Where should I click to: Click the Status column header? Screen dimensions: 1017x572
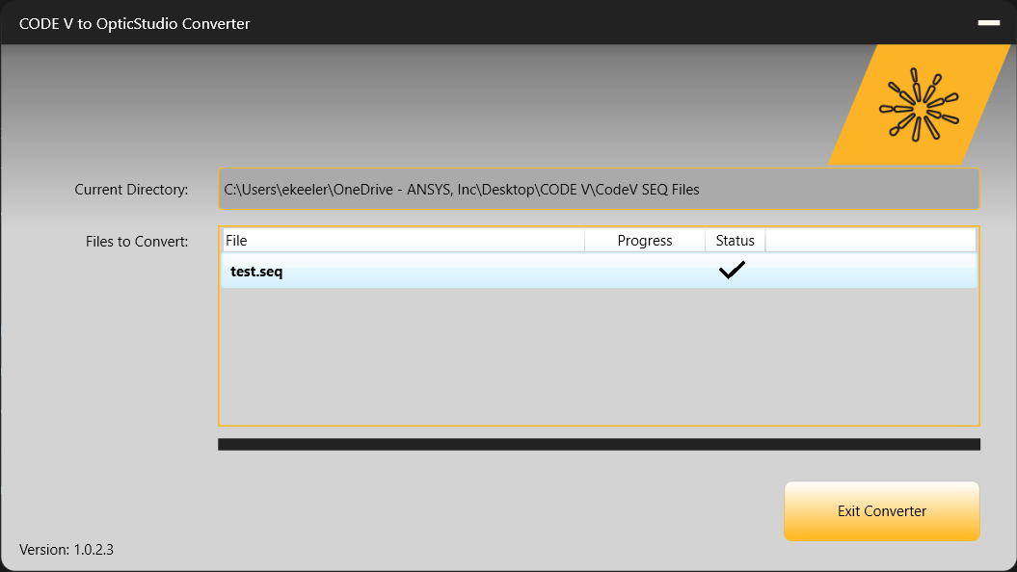click(x=736, y=240)
